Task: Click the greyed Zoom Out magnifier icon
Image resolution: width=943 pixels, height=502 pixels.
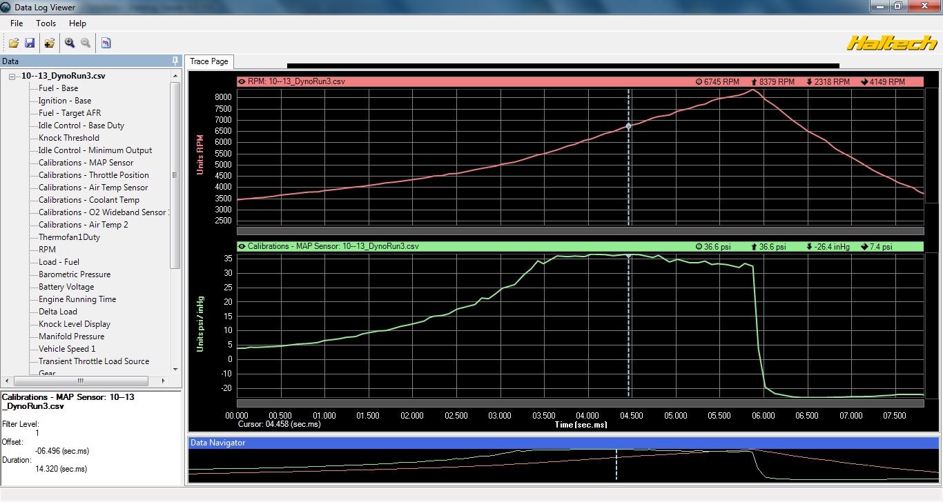Action: (x=86, y=43)
